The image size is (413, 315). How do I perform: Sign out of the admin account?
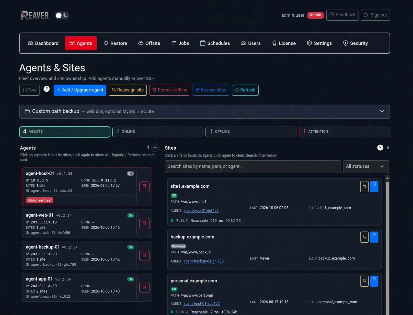[x=375, y=15]
